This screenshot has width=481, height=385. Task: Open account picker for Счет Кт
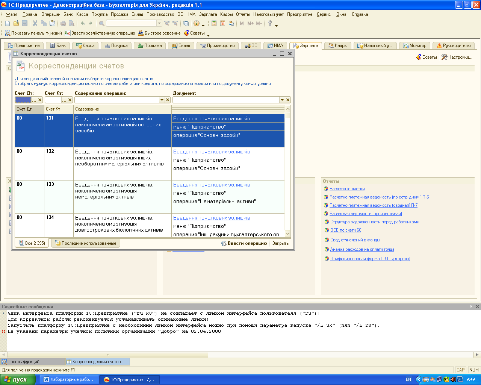point(64,100)
